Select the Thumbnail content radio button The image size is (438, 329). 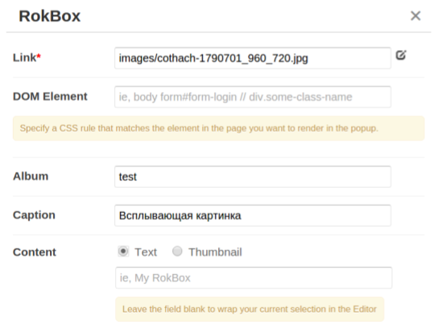coord(177,252)
